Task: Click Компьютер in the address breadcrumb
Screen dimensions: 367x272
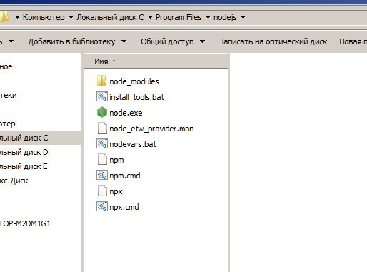Action: (x=44, y=17)
